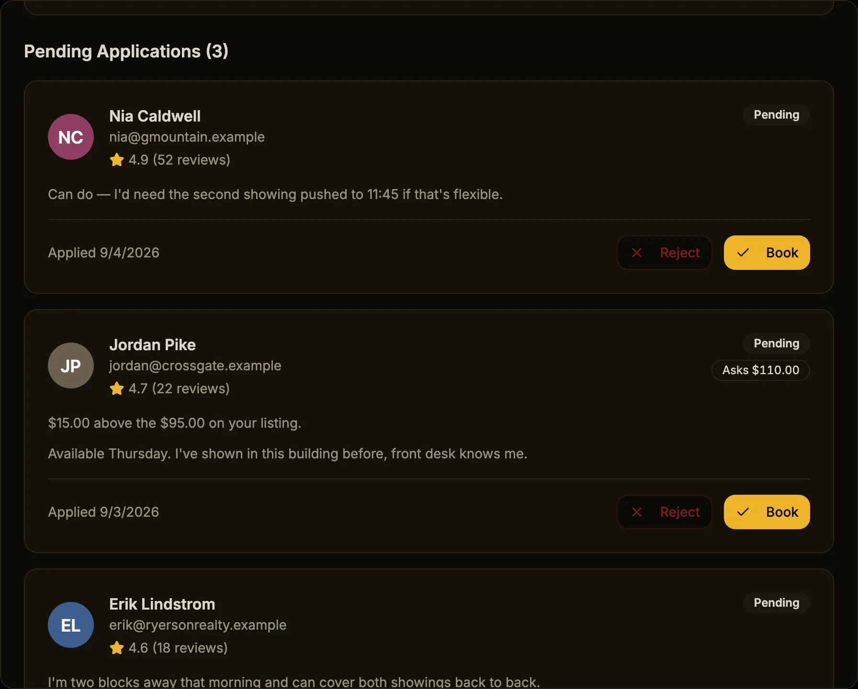
Task: Click the star icon beside Erik's 4.6 rating
Action: pos(117,648)
